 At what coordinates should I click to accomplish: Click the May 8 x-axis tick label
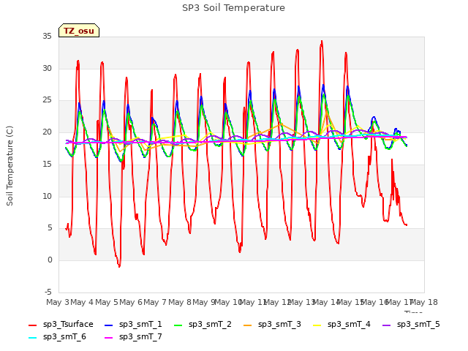pyautogui.click(x=180, y=302)
